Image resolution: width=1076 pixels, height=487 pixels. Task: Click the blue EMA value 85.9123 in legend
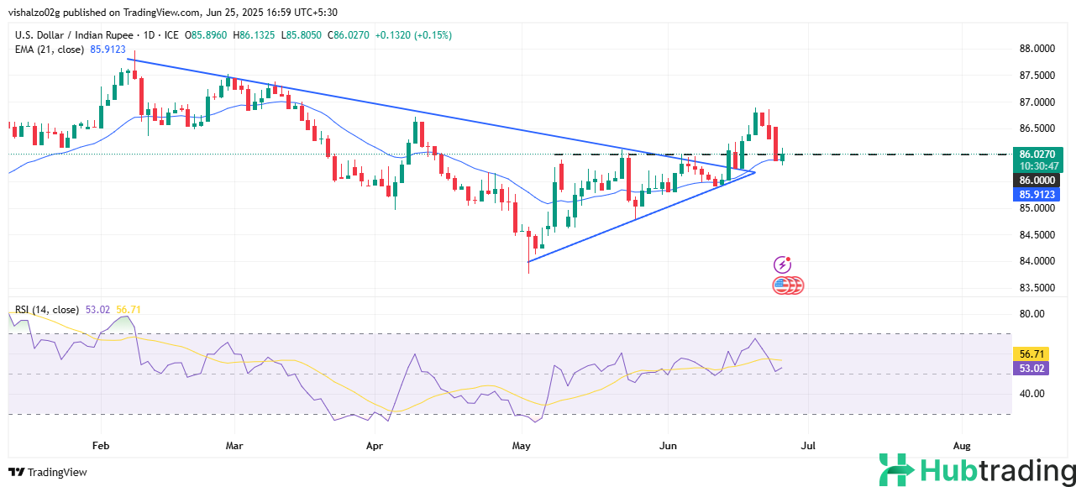[x=108, y=50]
